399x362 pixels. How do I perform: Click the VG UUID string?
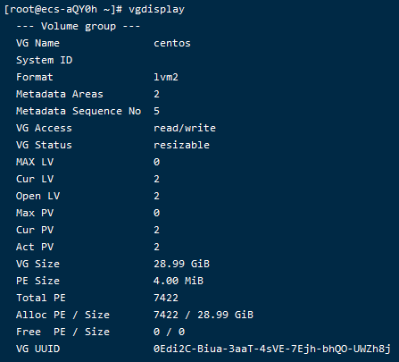pyautogui.click(x=271, y=349)
